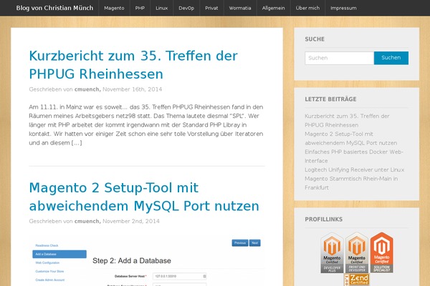This screenshot has height=286, width=430.
Task: Click the SUCHE widget heading
Action: pyautogui.click(x=315, y=39)
